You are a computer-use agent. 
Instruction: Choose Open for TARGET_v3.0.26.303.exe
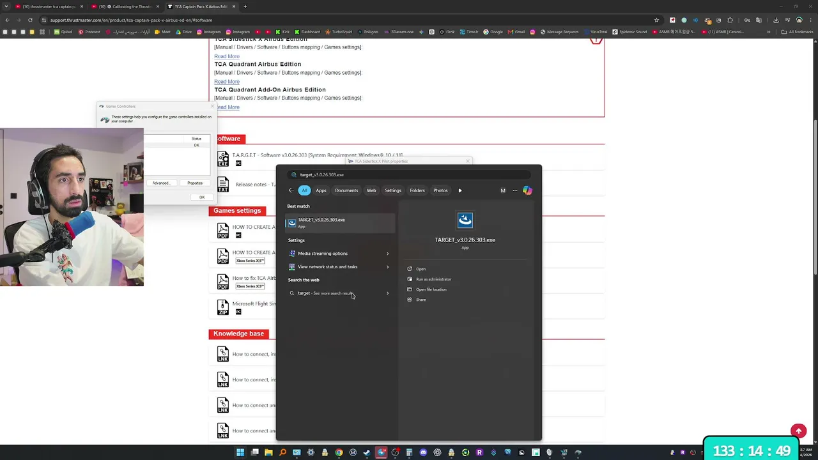coord(421,269)
